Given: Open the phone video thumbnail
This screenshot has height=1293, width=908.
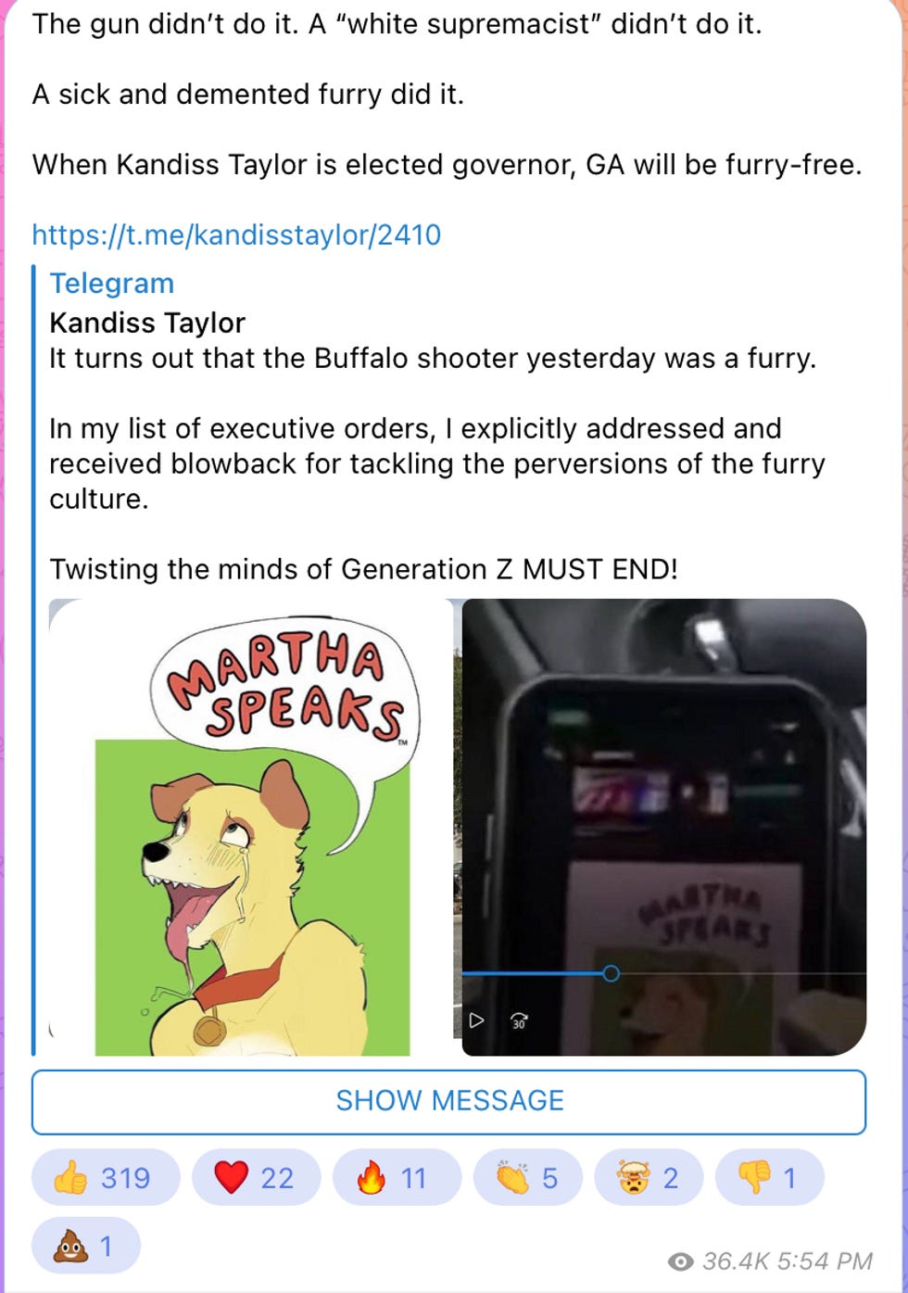Looking at the screenshot, I should point(664,827).
